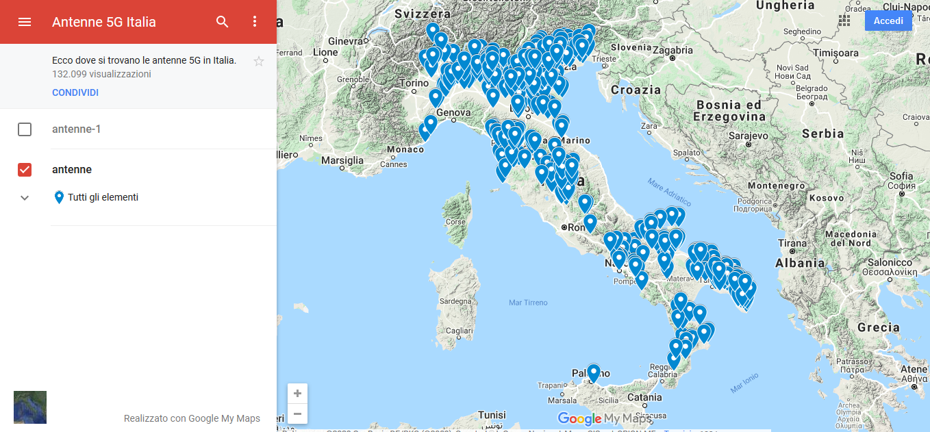Viewport: 930px width, 432px height.
Task: Uncheck the antenne layer checkbox
Action: (x=25, y=170)
